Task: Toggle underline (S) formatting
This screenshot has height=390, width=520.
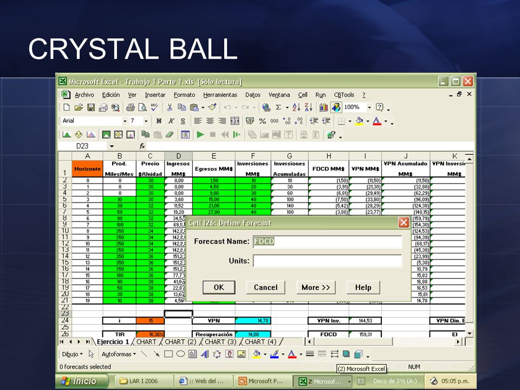Action: (183, 121)
